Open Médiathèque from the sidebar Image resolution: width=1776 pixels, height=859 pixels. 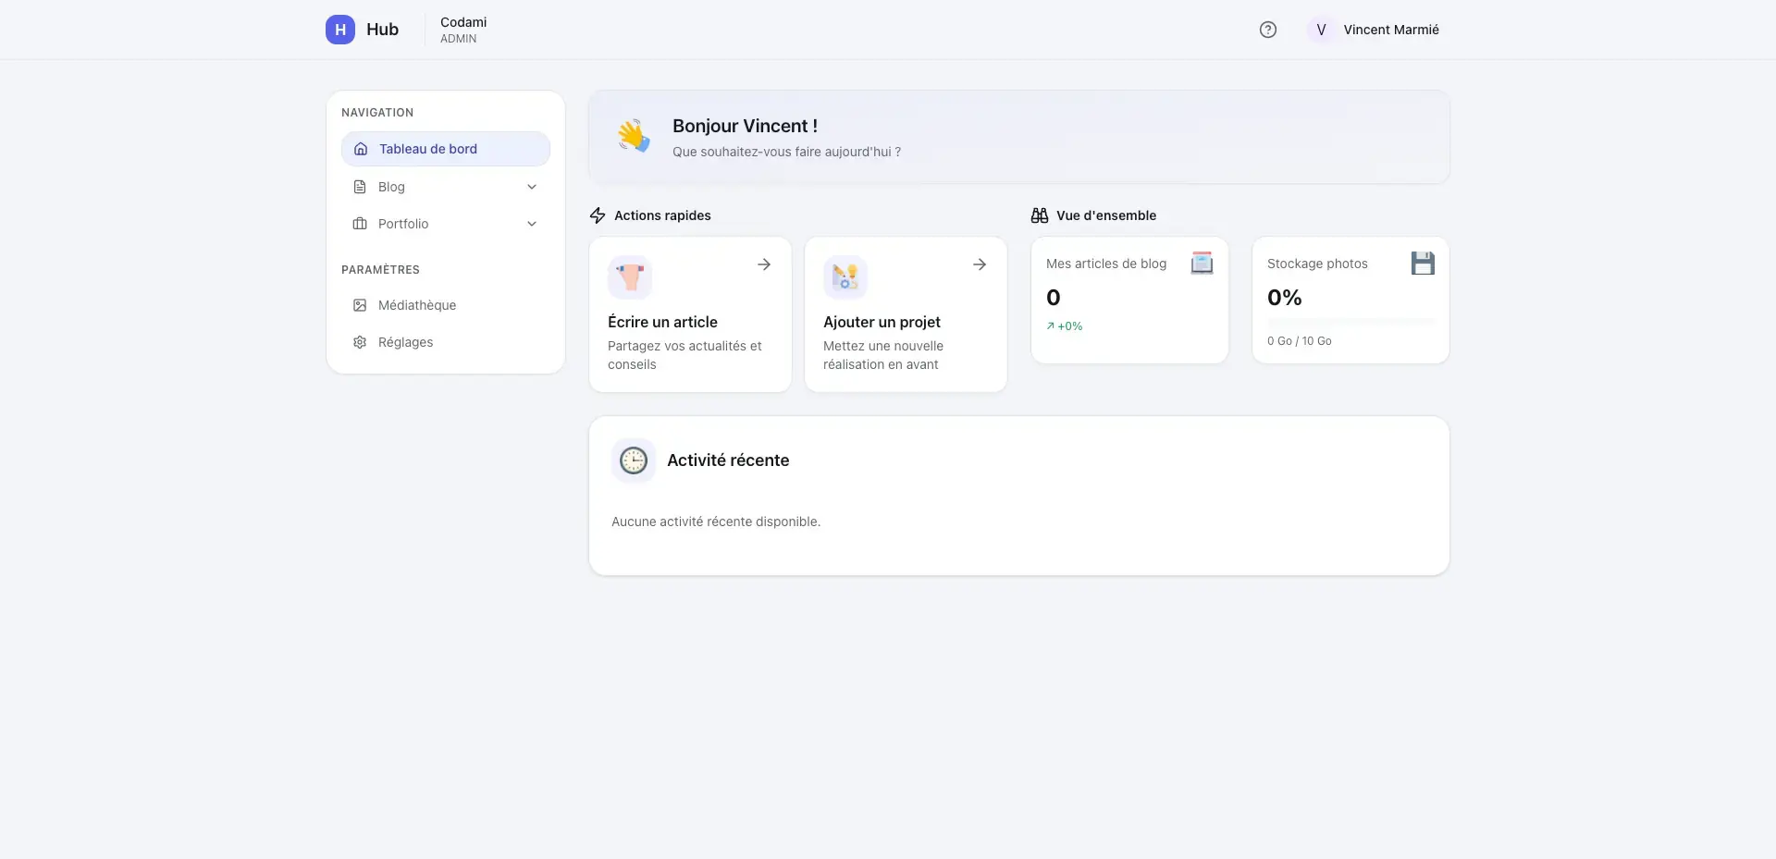click(x=416, y=305)
